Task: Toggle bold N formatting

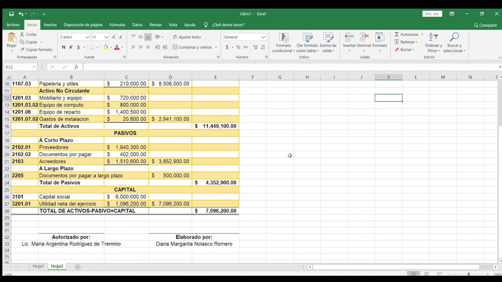Action: pyautogui.click(x=64, y=47)
